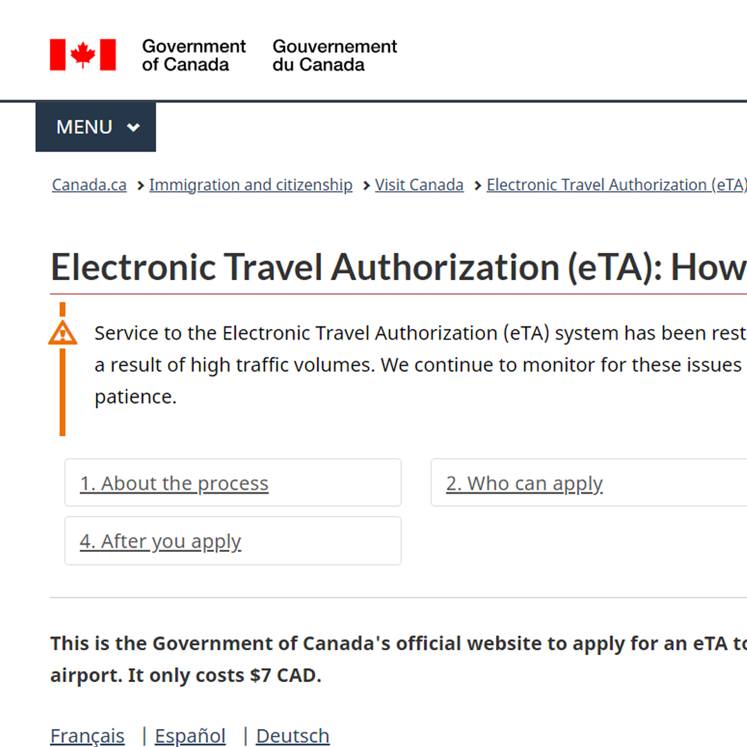Click the chevron arrow beside MENU
Image resolution: width=747 pixels, height=747 pixels.
(x=133, y=127)
